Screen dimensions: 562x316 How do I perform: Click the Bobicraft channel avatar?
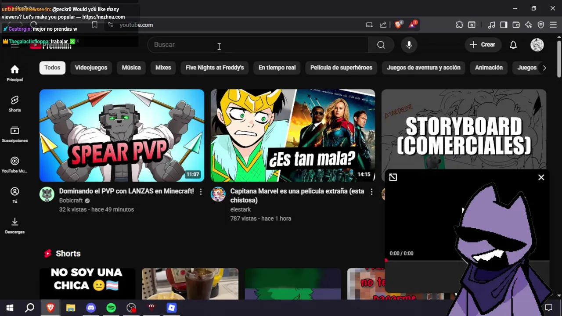tap(47, 194)
